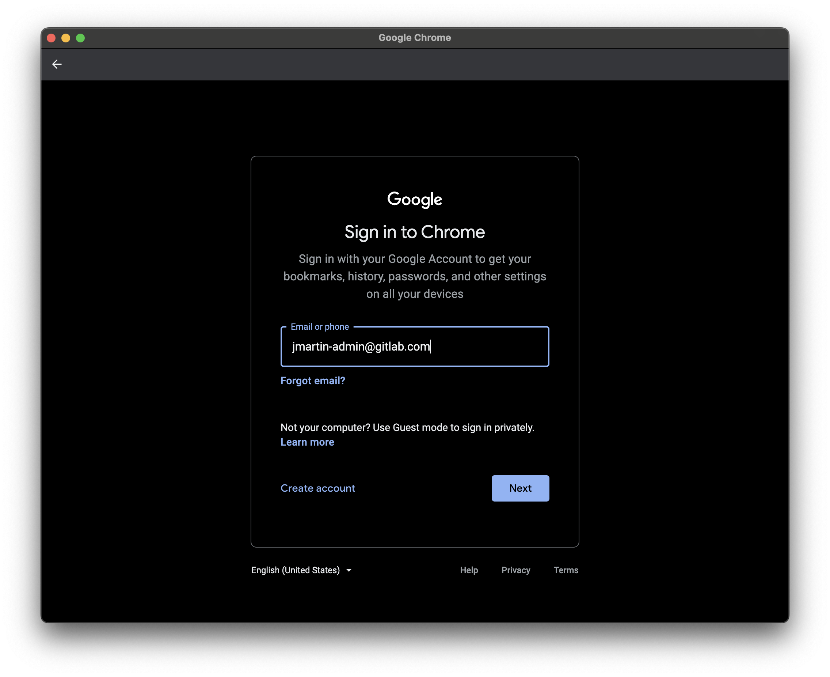Close the window with the red button
This screenshot has height=677, width=830.
pyautogui.click(x=51, y=38)
